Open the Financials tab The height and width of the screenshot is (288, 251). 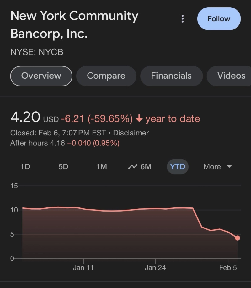tap(171, 76)
